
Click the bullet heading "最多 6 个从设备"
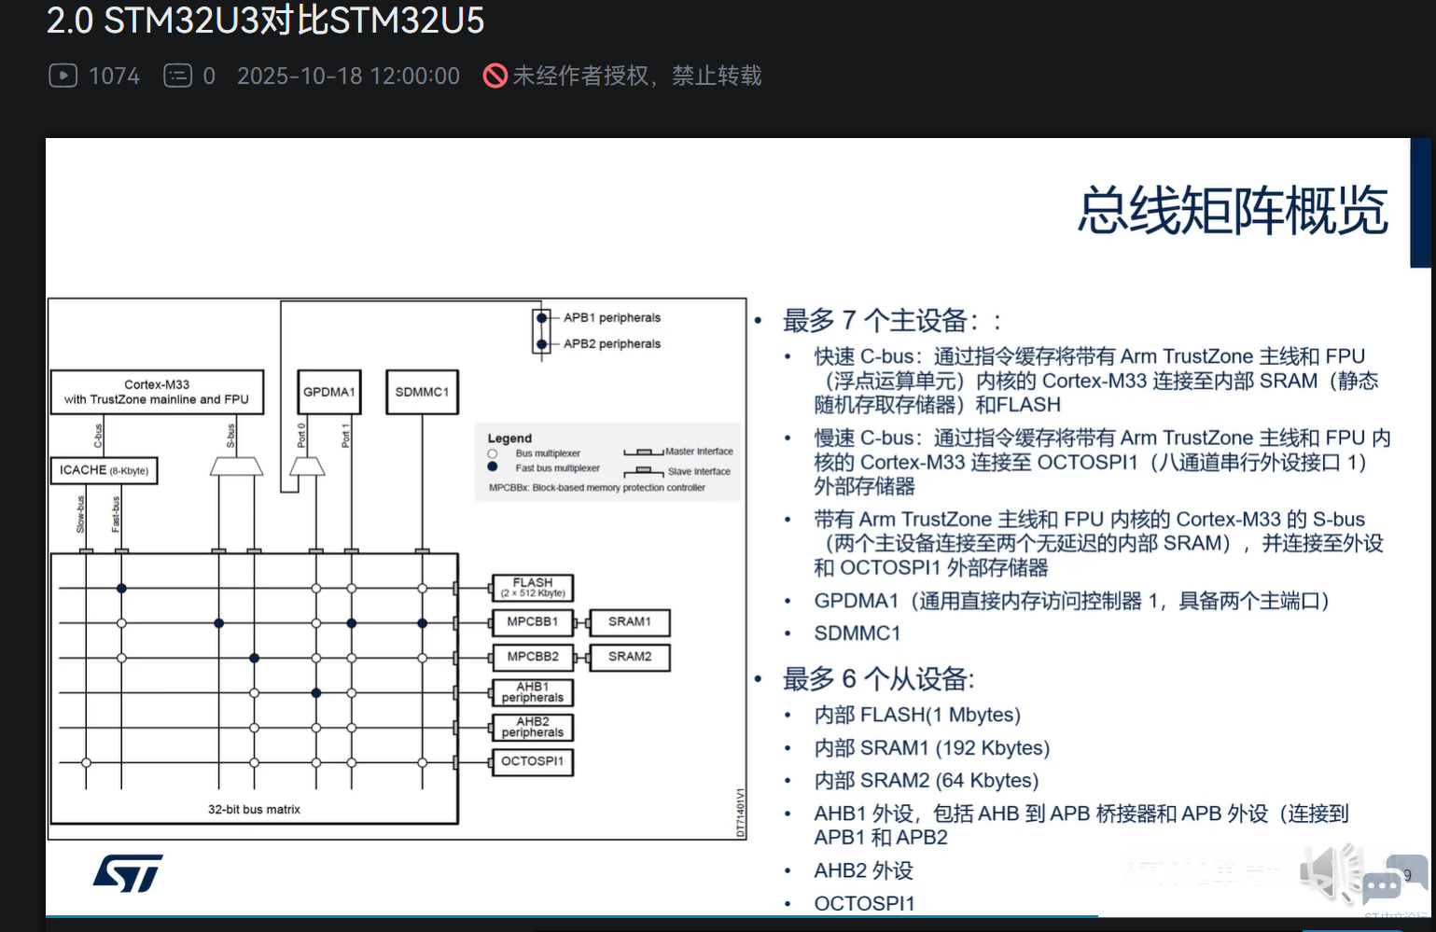pos(878,679)
